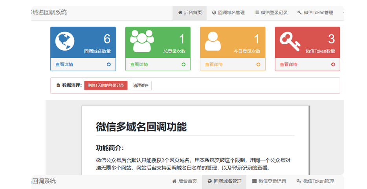This screenshot has height=189, width=367.
Task: Click the 清理缓存 button
Action: 141,85
